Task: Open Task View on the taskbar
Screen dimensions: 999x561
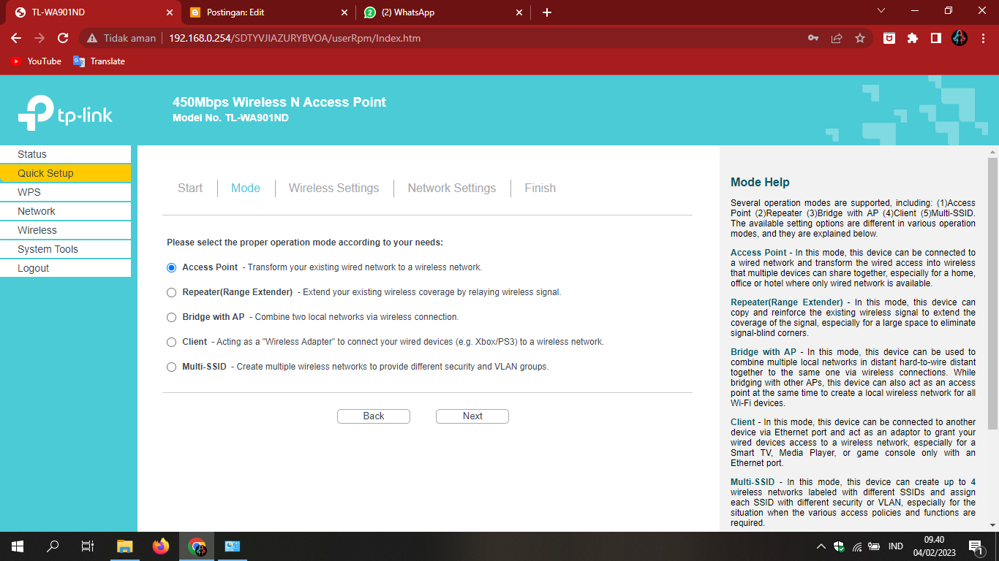Action: tap(88, 546)
